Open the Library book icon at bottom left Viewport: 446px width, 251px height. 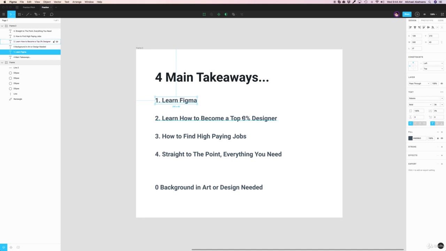click(x=18, y=247)
